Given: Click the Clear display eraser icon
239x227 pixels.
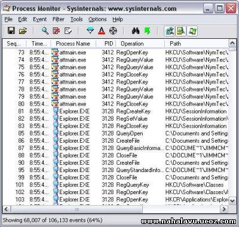Looking at the screenshot, I should click(68, 31).
